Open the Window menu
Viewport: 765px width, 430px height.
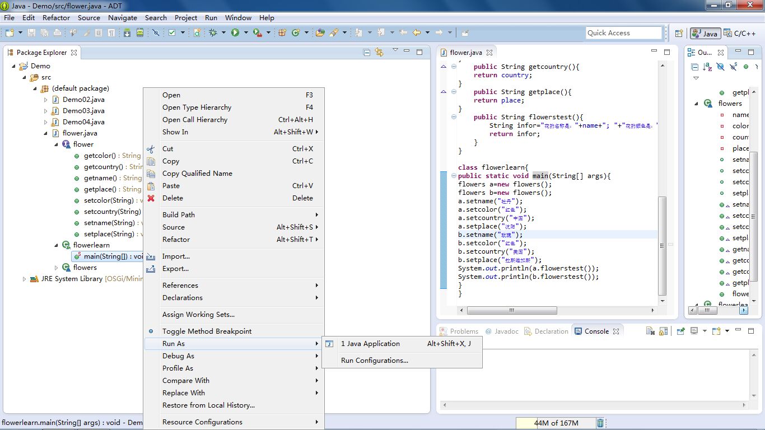(x=238, y=17)
